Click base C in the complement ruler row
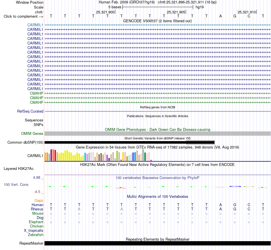Viewport: 271px width, 250px height. 249,16
